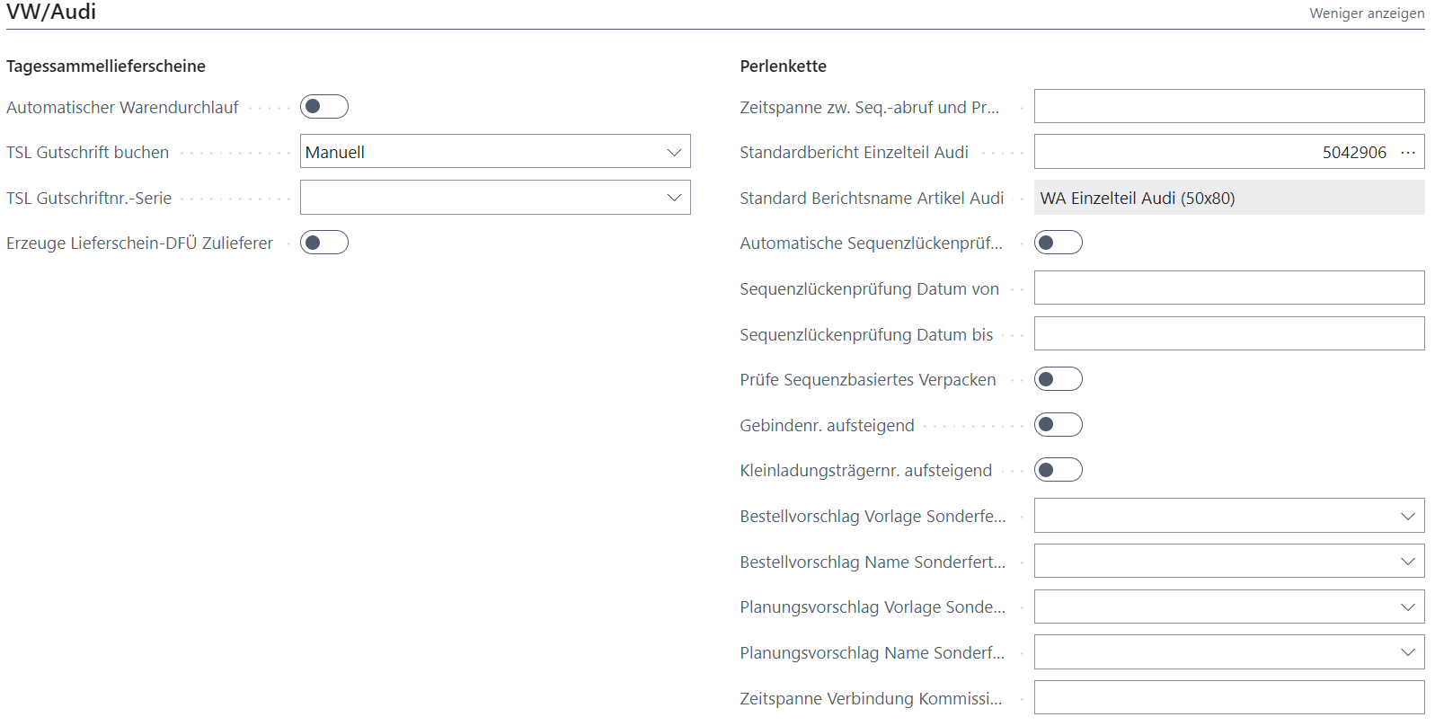Viewport: 1435px width, 726px height.
Task: Click Weniger anzeigen link
Action: pos(1366,13)
